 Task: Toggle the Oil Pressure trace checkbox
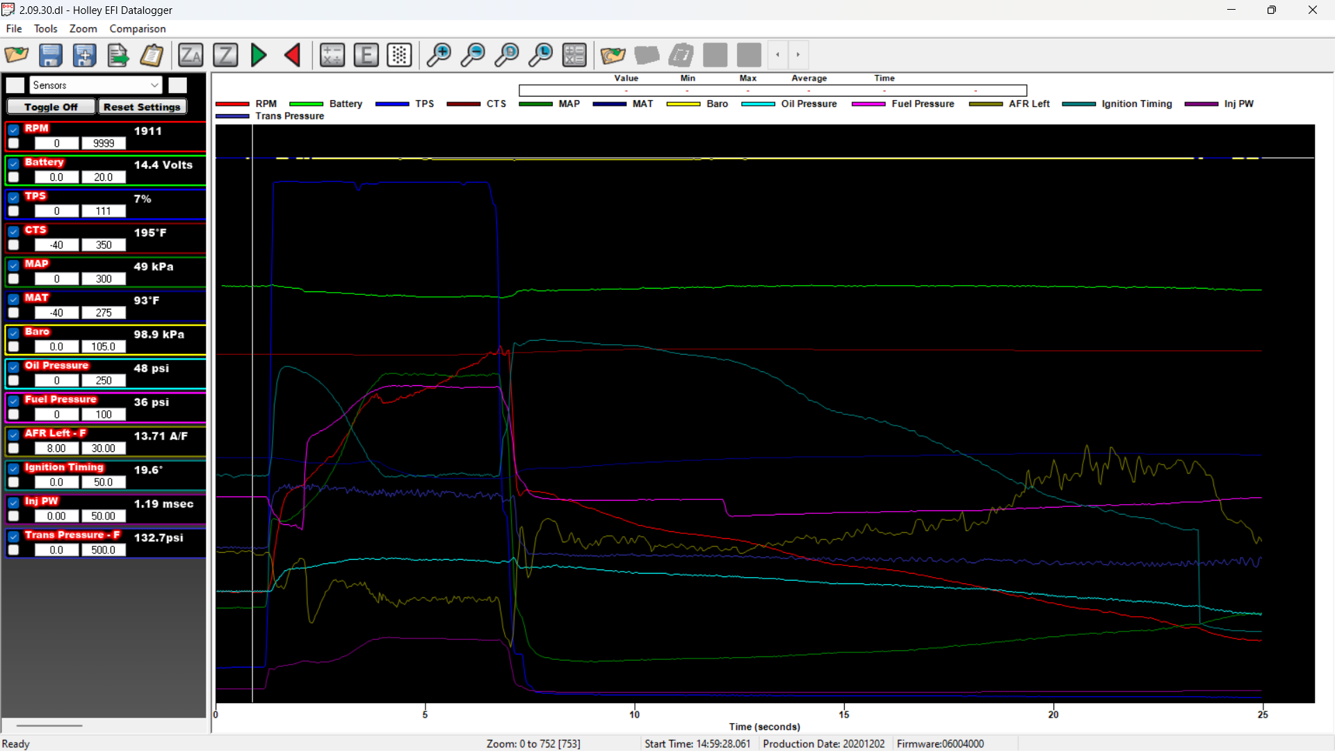tap(14, 366)
